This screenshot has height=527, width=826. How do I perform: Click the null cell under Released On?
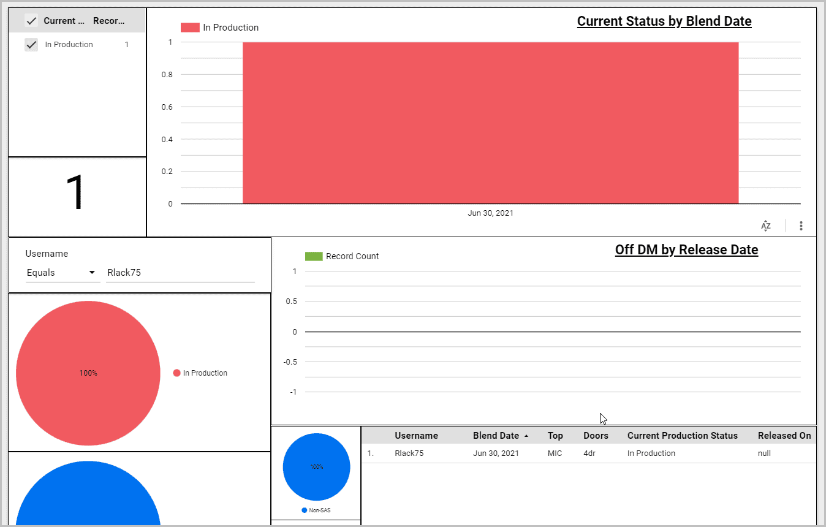click(x=764, y=453)
